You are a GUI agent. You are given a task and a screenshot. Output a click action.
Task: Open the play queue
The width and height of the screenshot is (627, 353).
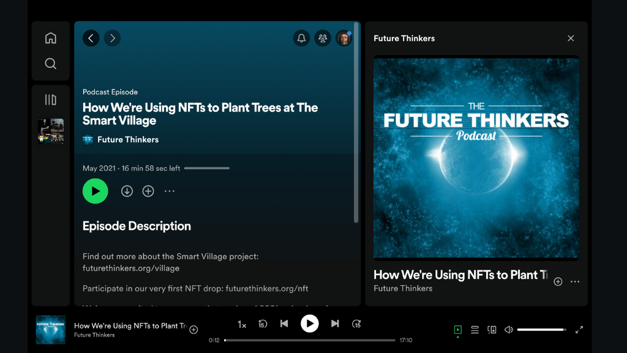tap(475, 329)
